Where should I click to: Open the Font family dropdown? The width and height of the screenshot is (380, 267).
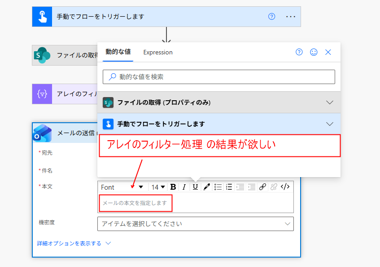click(x=122, y=187)
